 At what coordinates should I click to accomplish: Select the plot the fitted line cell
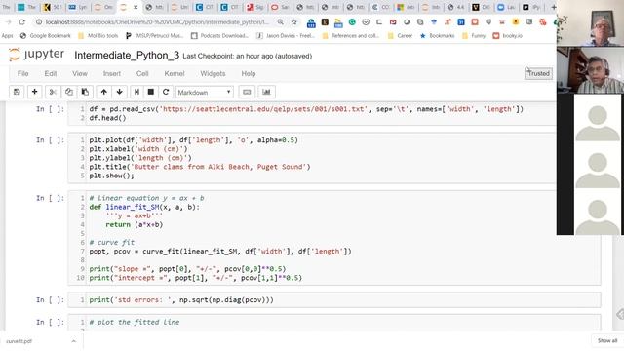click(333, 323)
